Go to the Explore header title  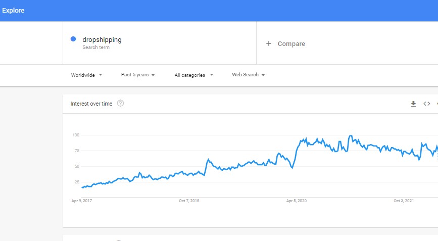13,10
